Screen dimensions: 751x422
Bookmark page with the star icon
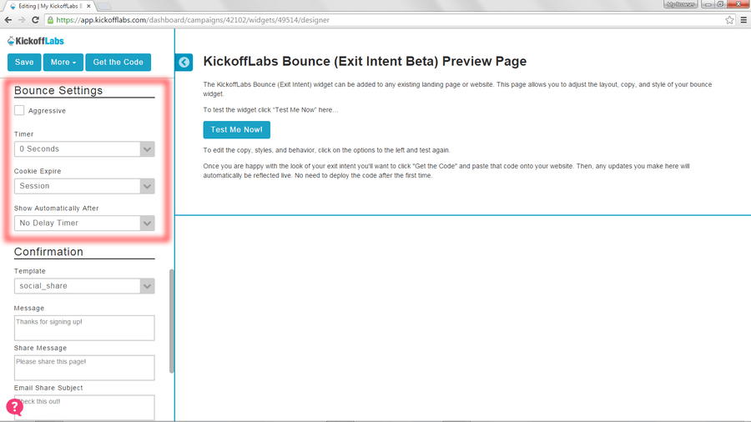(729, 20)
